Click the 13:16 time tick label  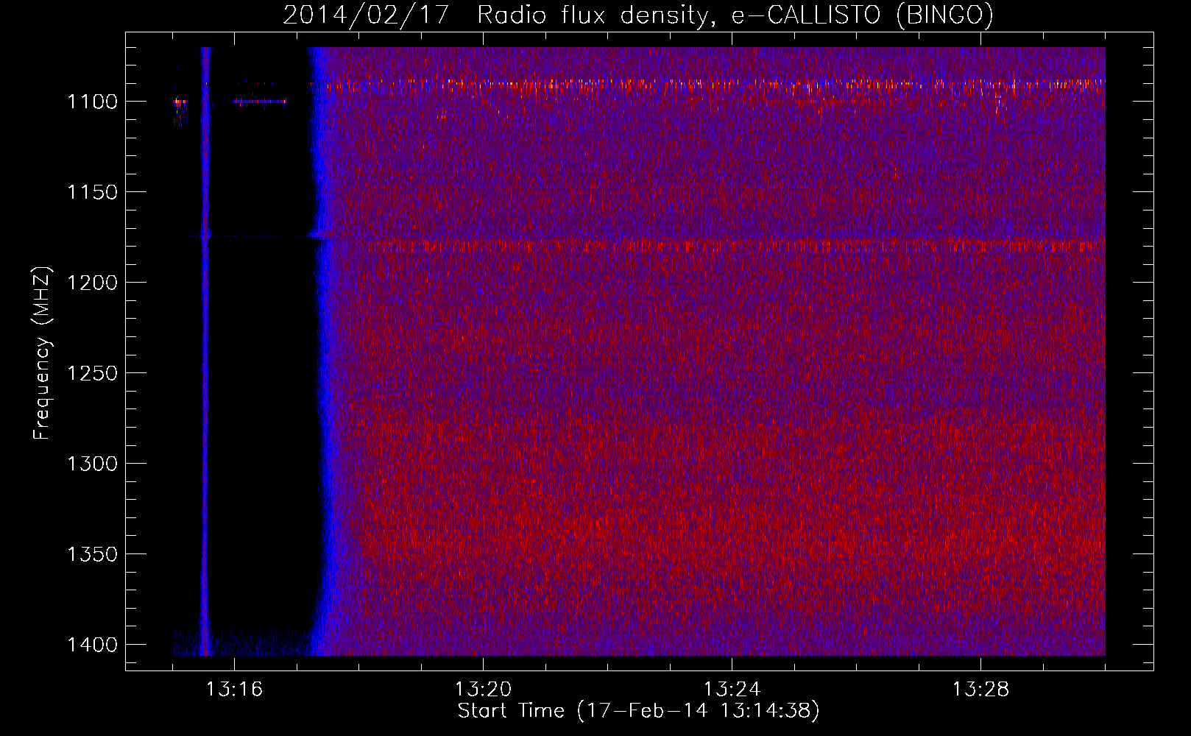pos(234,690)
